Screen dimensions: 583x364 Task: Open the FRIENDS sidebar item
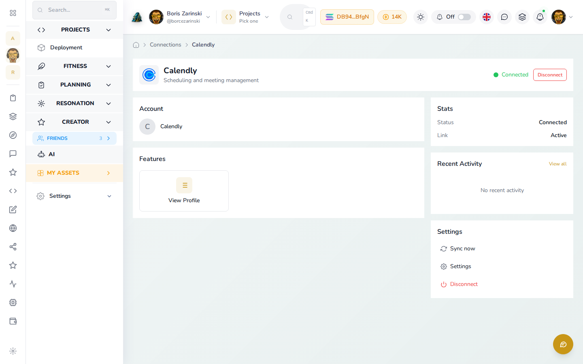click(x=74, y=138)
